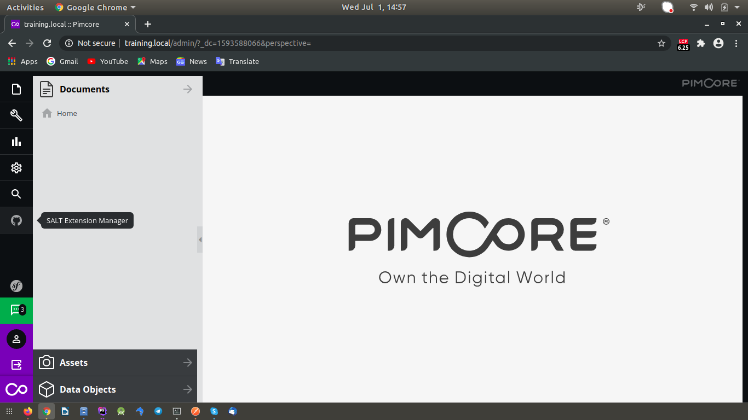This screenshot has height=420, width=748.
Task: Open the Gmail bookmark
Action: 62,61
